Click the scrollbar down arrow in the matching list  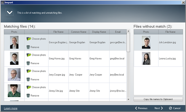(128, 99)
